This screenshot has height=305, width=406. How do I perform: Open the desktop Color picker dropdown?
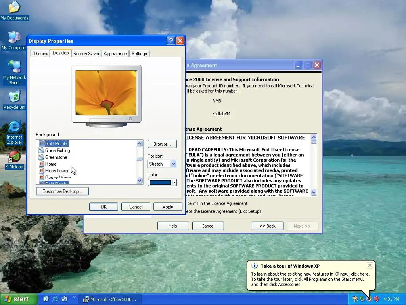[x=162, y=183]
